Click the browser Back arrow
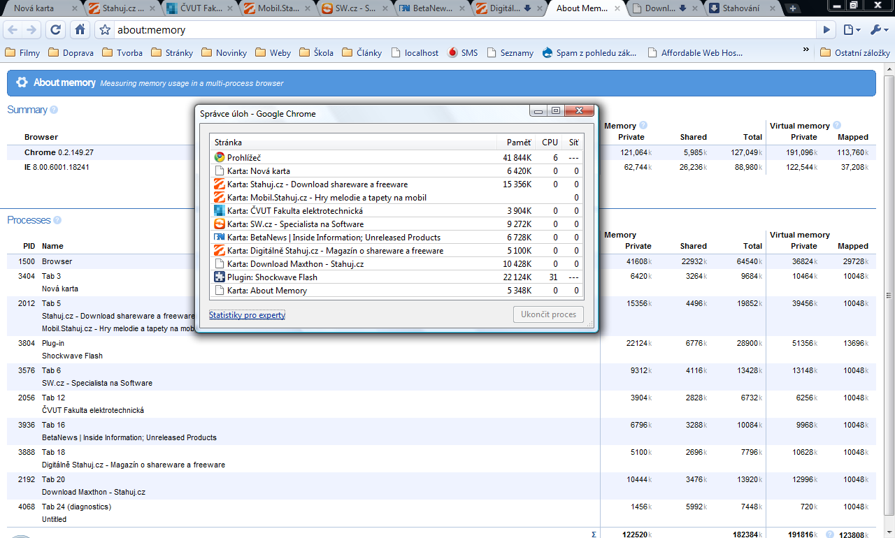The image size is (895, 538). pyautogui.click(x=13, y=30)
